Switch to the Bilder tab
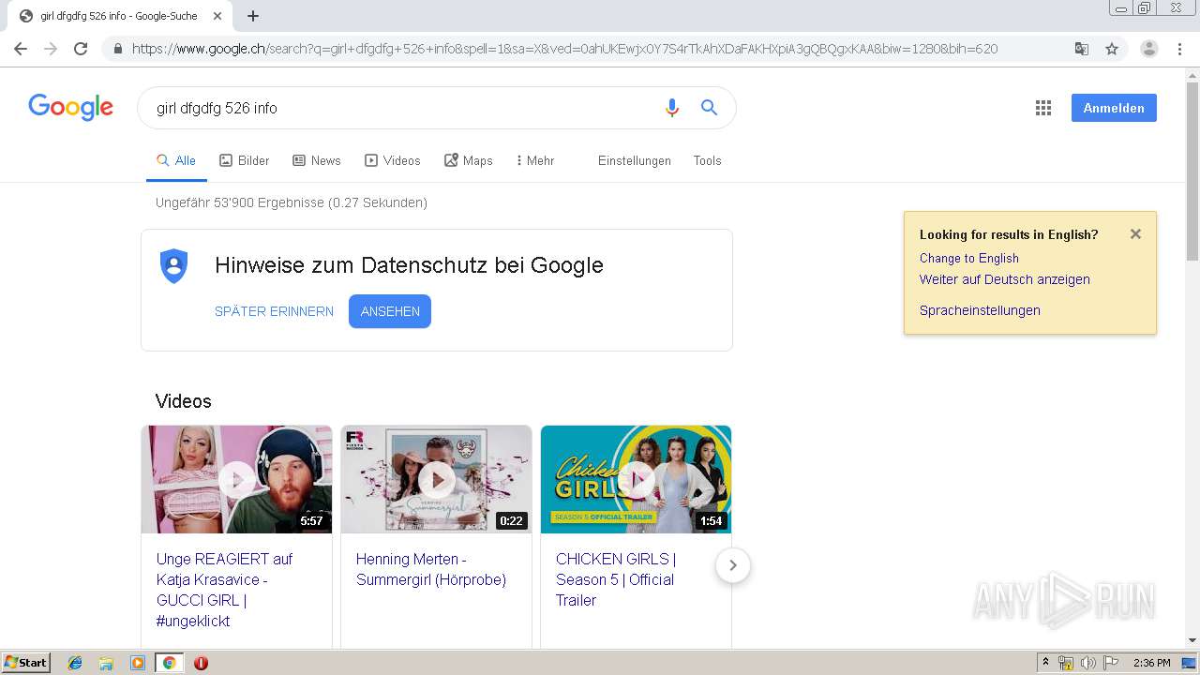The width and height of the screenshot is (1200, 675). 244,160
